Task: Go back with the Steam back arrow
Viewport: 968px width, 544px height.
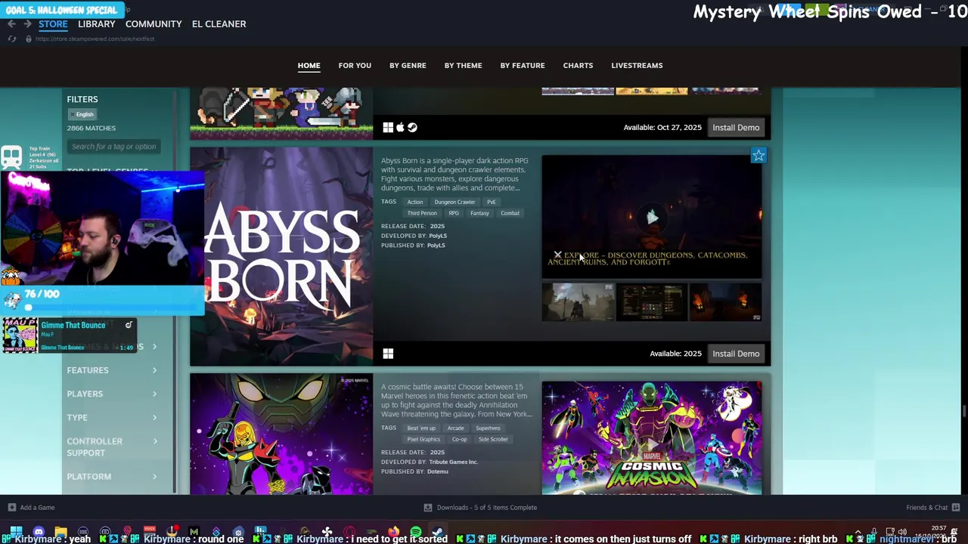Action: [x=11, y=24]
